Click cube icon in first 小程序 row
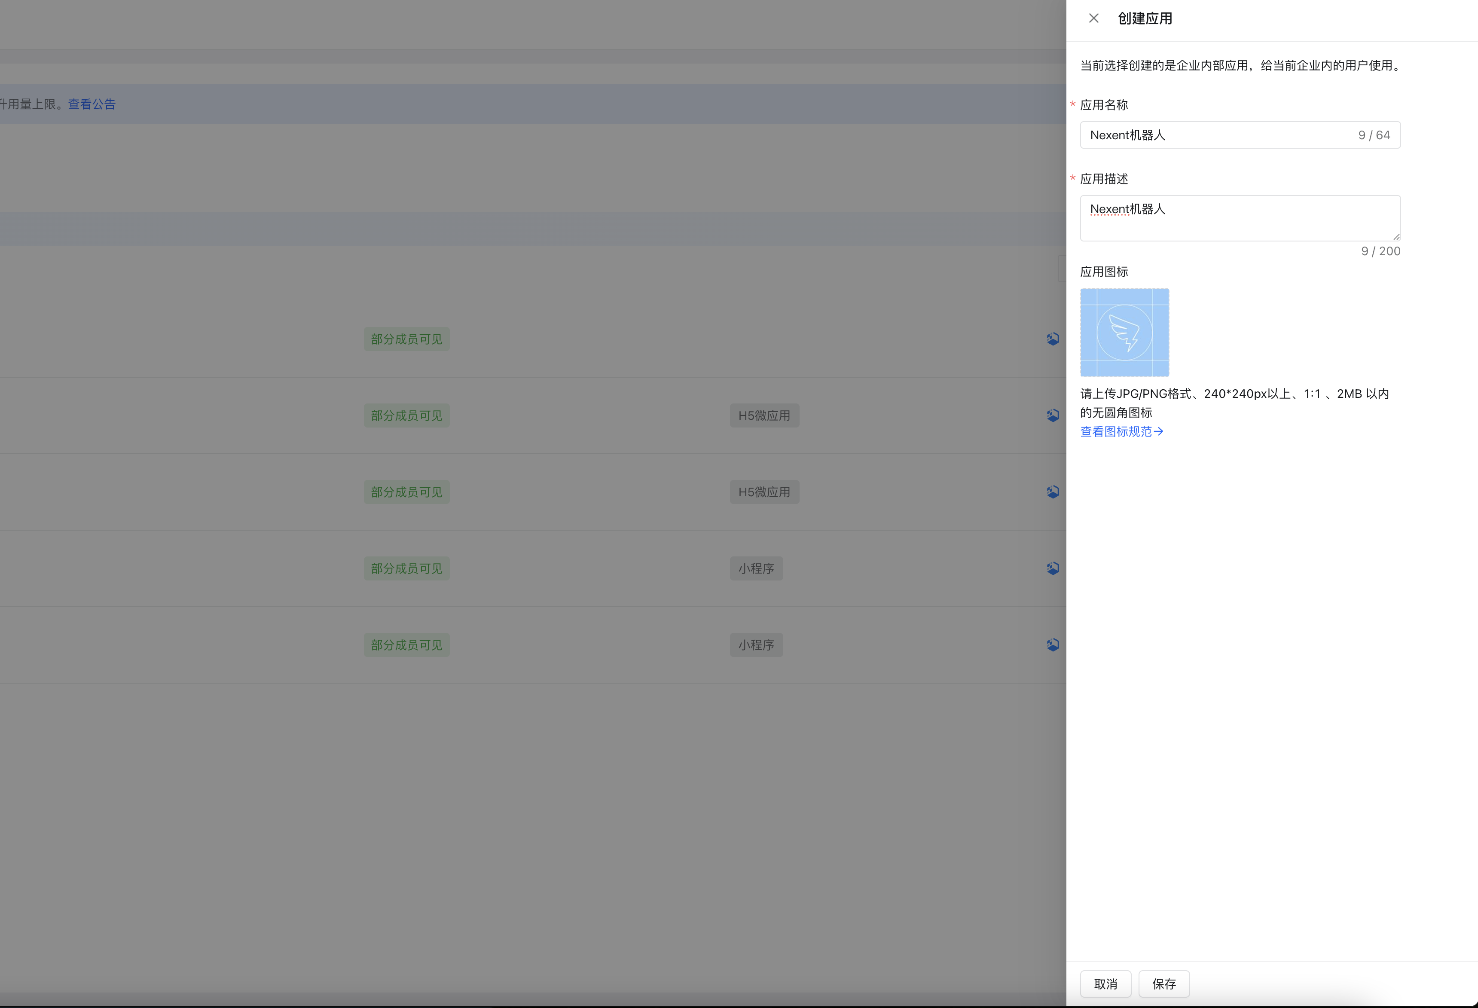Viewport: 1478px width, 1008px height. [x=1053, y=568]
